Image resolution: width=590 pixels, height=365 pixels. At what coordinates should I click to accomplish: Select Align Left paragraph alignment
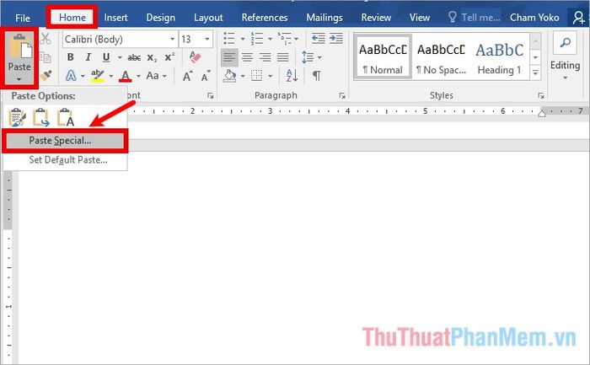point(229,57)
